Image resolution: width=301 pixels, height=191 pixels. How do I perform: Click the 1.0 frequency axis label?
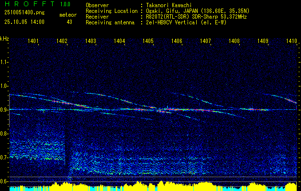[x=4, y=86]
